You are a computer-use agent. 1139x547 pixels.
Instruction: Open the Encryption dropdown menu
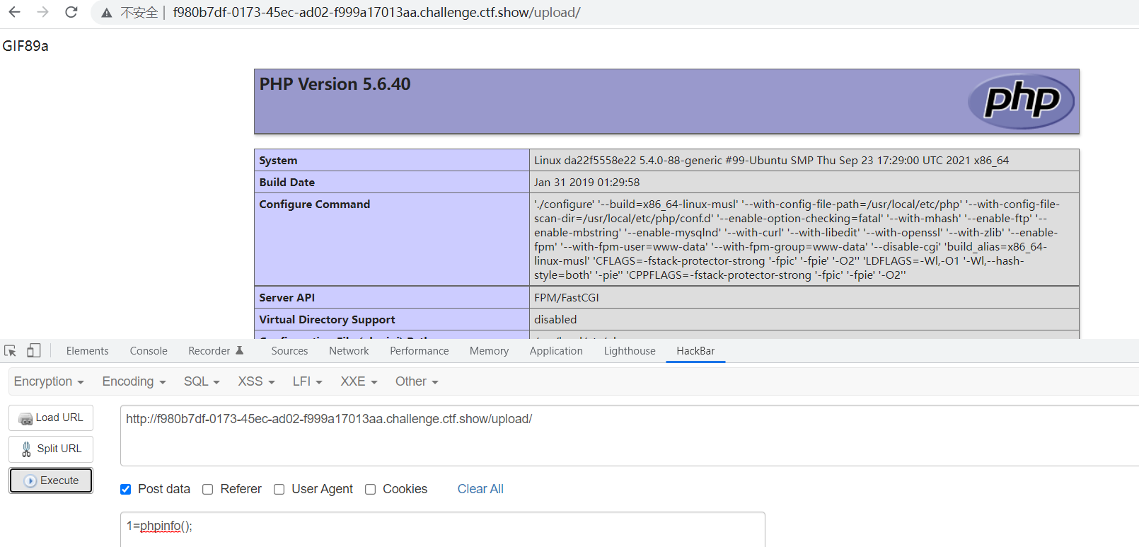[49, 381]
